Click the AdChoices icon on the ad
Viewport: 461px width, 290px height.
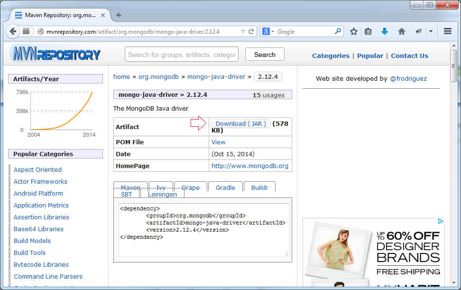click(441, 221)
